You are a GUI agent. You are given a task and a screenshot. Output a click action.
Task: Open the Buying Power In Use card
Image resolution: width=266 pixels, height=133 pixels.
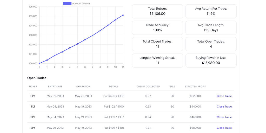(x=211, y=61)
